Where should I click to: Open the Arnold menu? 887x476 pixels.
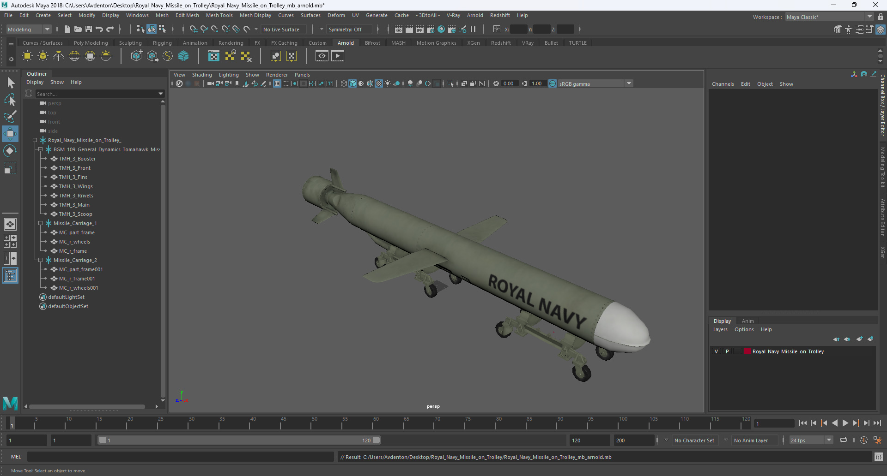coord(475,15)
